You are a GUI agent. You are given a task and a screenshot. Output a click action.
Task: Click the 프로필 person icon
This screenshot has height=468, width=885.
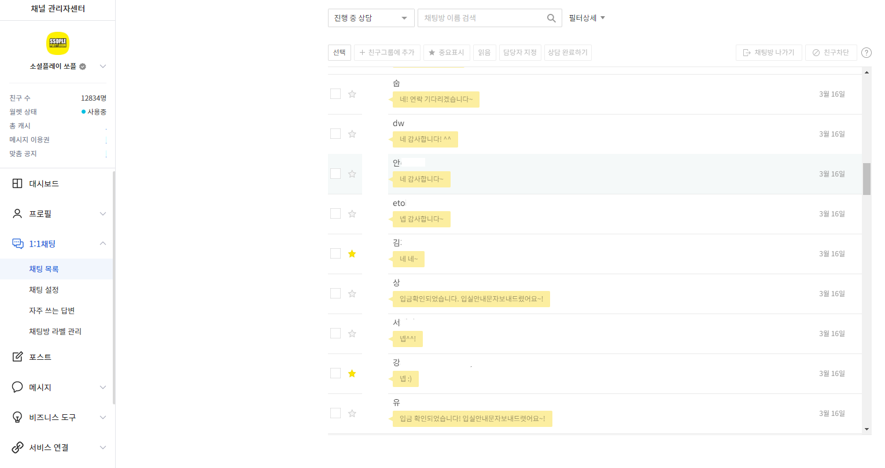coord(17,213)
